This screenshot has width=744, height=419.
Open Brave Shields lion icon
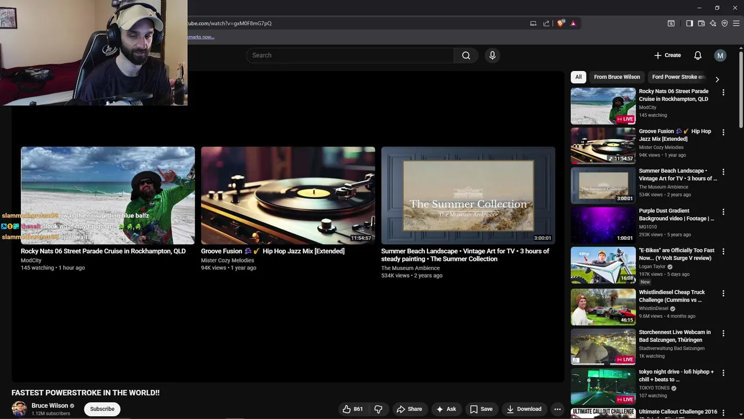click(560, 23)
